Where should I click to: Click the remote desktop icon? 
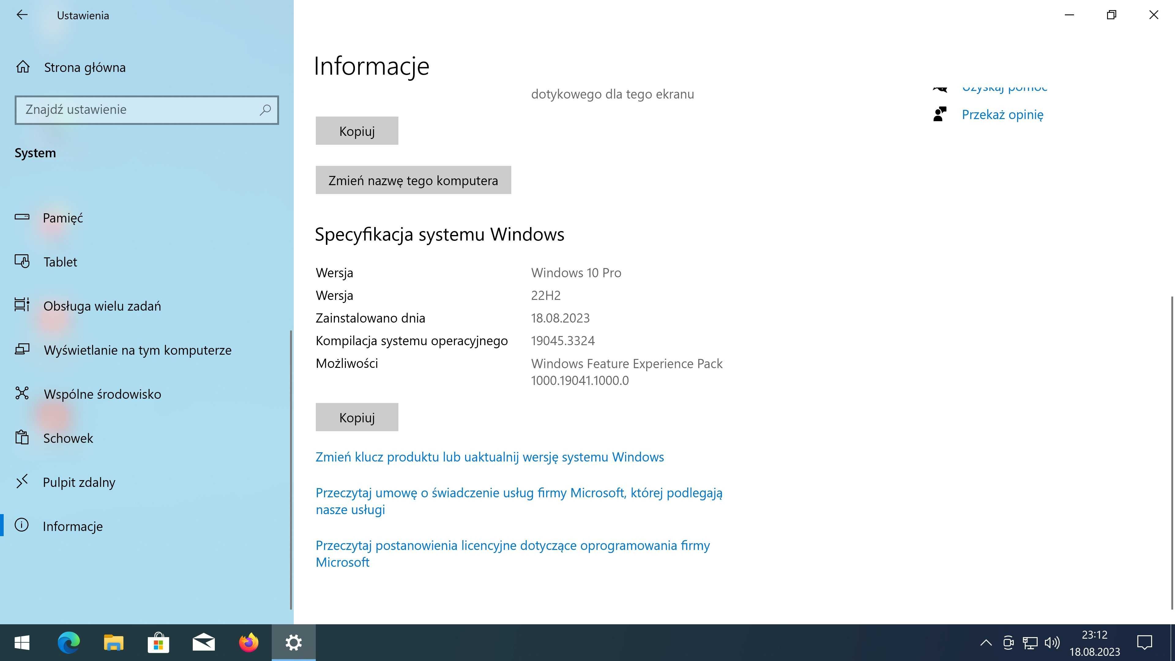tap(22, 481)
